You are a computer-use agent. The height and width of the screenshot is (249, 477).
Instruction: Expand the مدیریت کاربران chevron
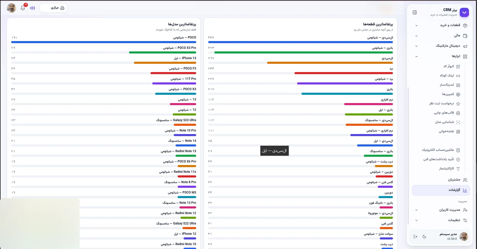(x=416, y=210)
